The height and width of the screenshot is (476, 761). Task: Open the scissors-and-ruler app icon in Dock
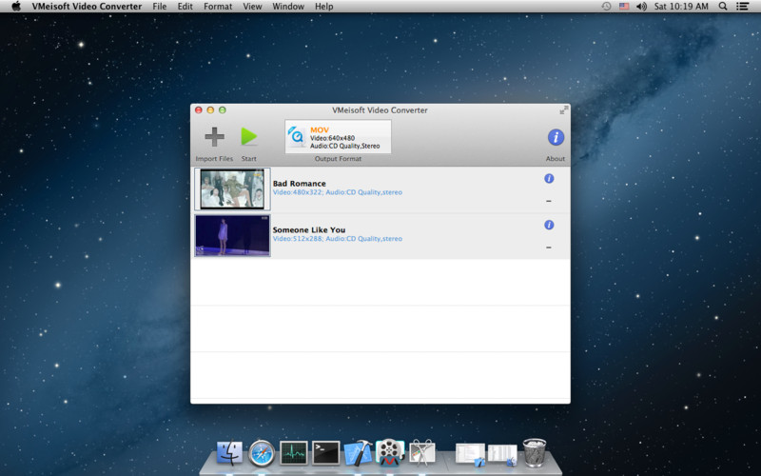click(x=421, y=452)
